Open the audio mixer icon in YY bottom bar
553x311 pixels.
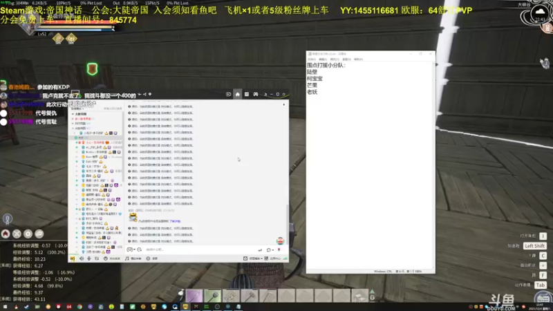[x=97, y=258]
